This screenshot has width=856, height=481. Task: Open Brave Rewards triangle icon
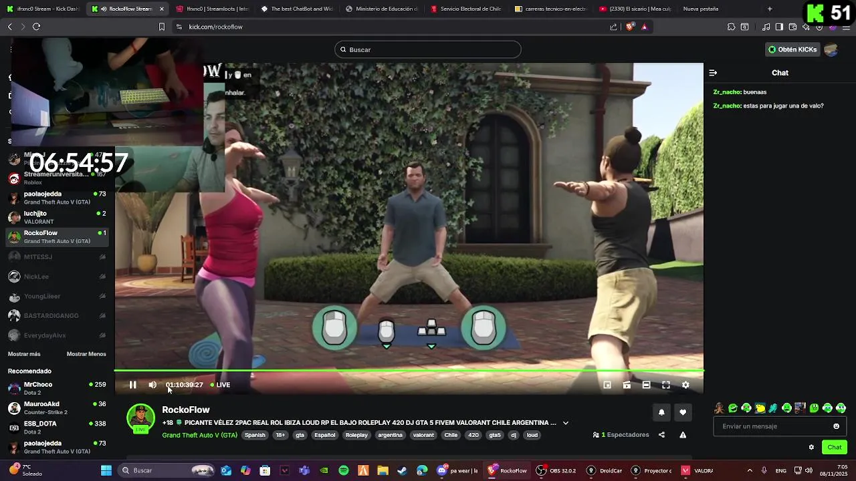644,27
